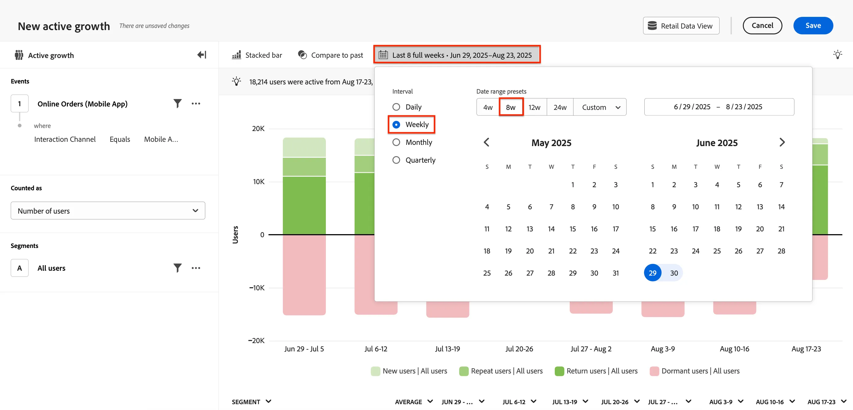This screenshot has width=853, height=410.
Task: Choose the 24w date range preset
Action: coord(560,107)
